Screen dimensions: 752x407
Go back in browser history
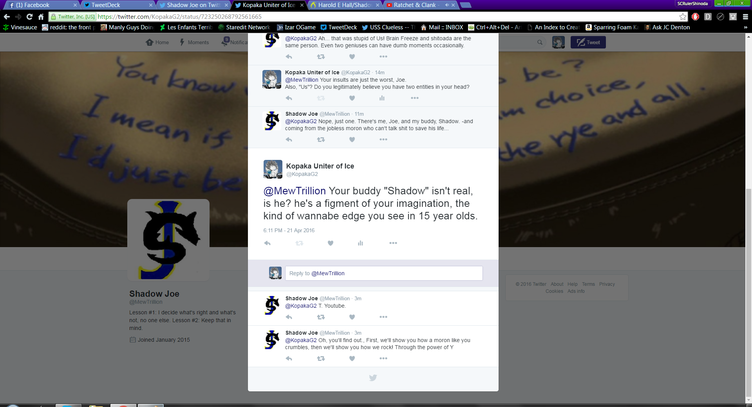[7, 17]
